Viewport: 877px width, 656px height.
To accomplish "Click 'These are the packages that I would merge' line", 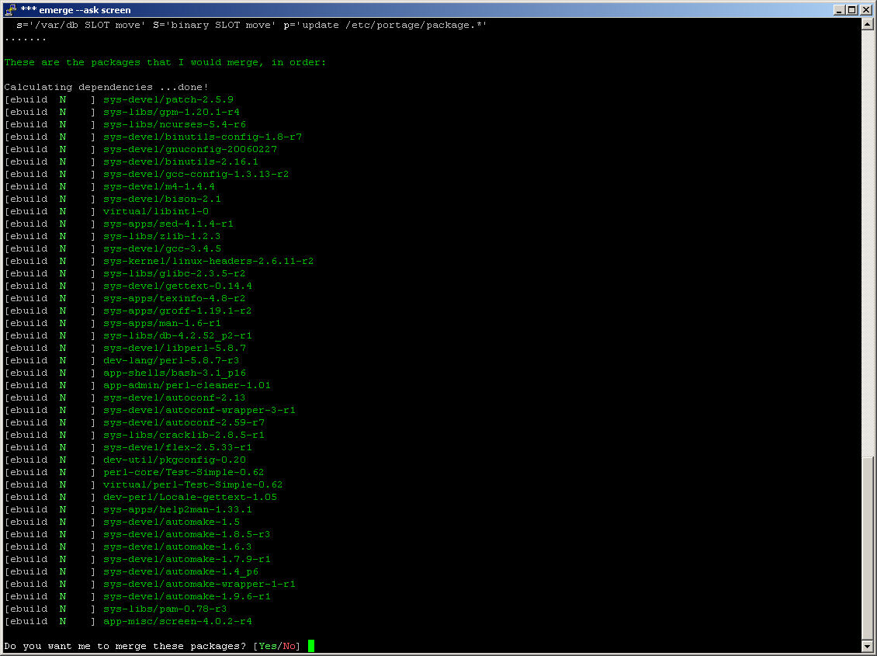I will point(165,62).
